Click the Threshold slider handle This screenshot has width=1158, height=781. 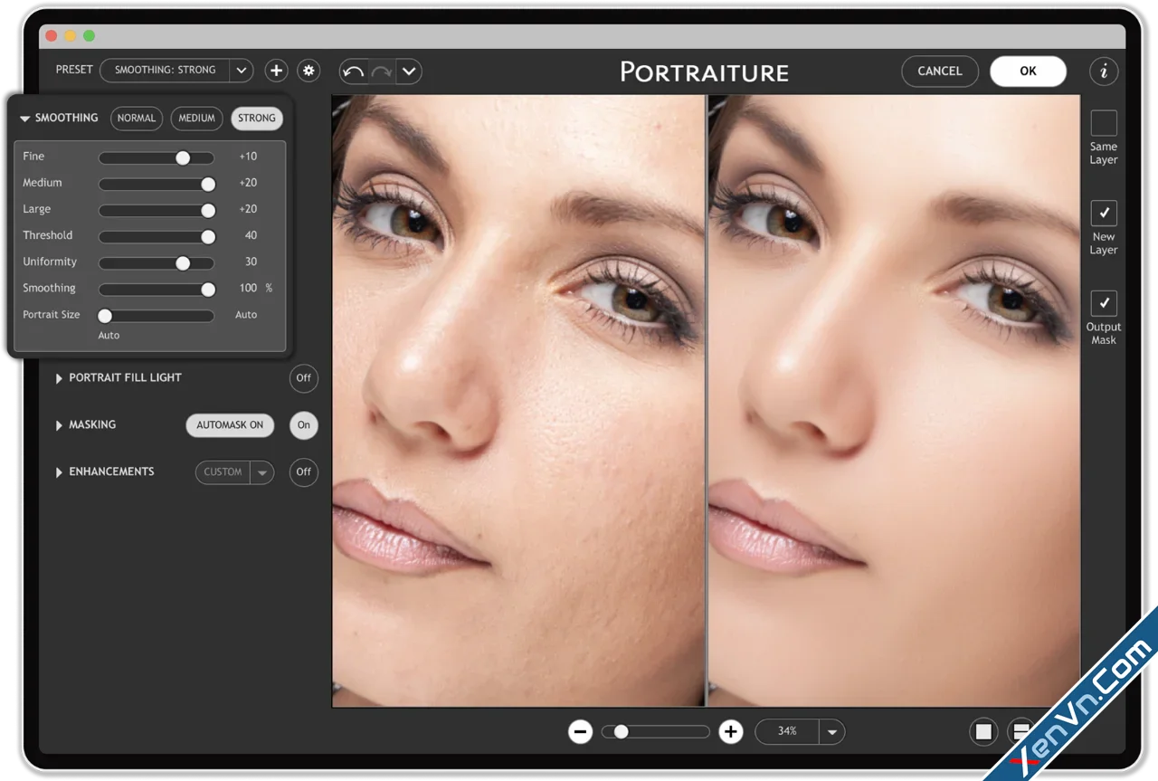[208, 236]
